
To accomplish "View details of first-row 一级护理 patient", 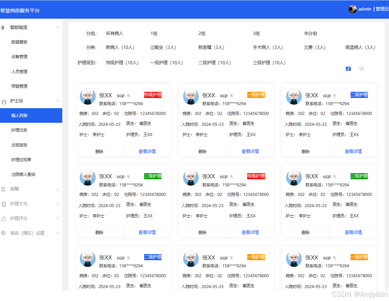I will pyautogui.click(x=250, y=151).
